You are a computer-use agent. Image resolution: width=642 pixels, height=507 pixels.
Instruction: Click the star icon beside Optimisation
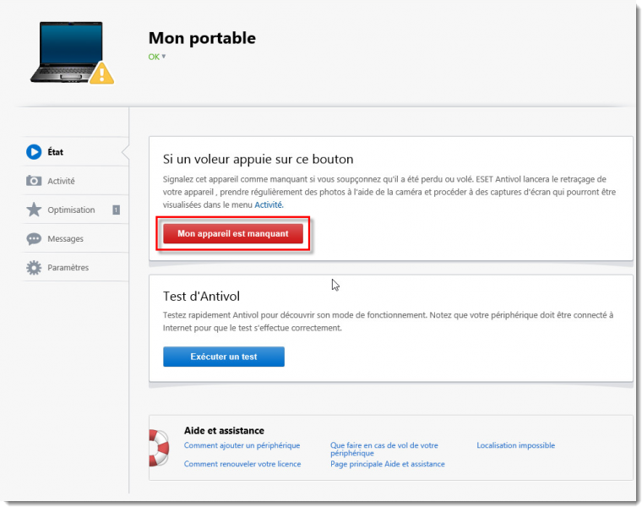click(34, 210)
